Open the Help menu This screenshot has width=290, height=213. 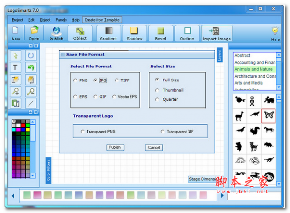click(75, 20)
